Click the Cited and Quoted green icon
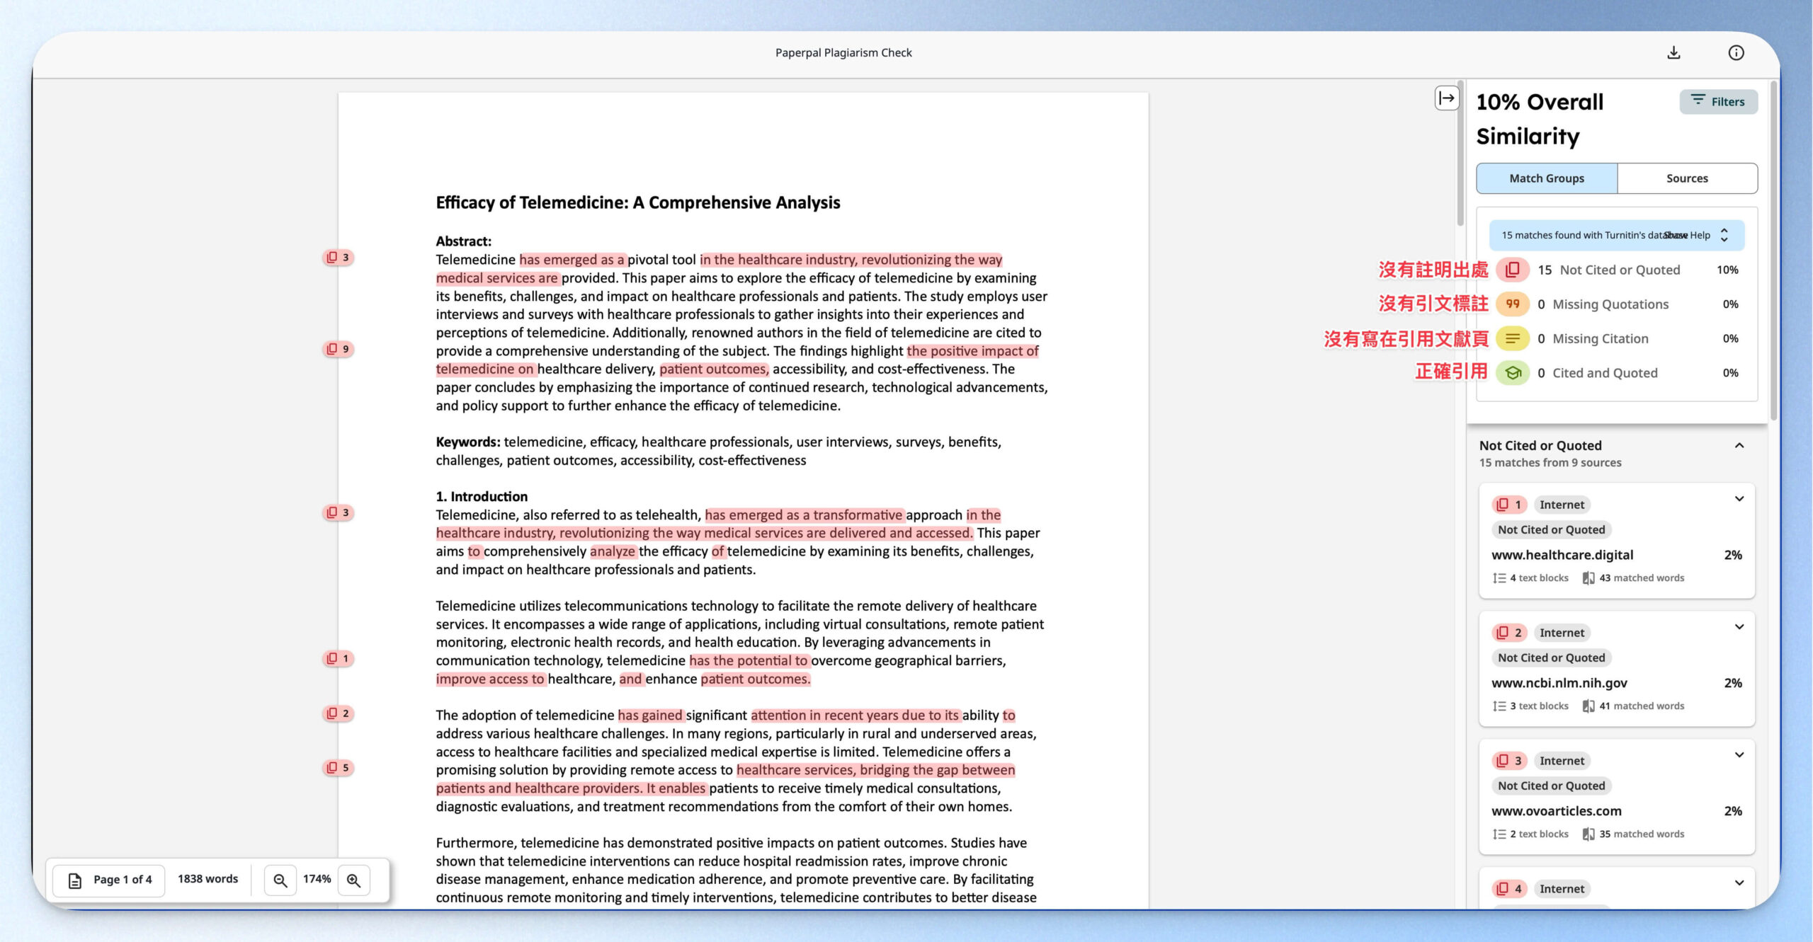This screenshot has height=942, width=1813. pyautogui.click(x=1513, y=373)
